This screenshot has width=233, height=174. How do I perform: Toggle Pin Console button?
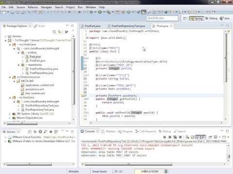point(210,137)
